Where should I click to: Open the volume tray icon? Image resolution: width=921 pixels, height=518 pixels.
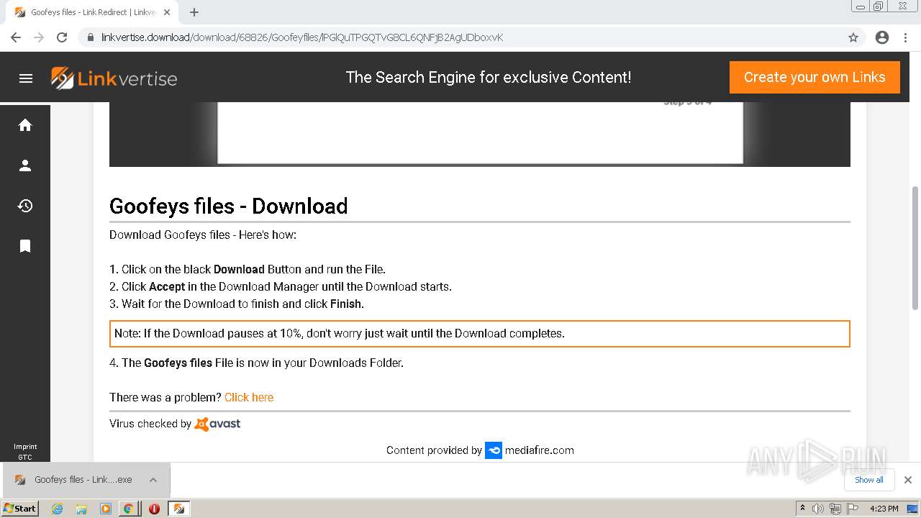coord(818,509)
